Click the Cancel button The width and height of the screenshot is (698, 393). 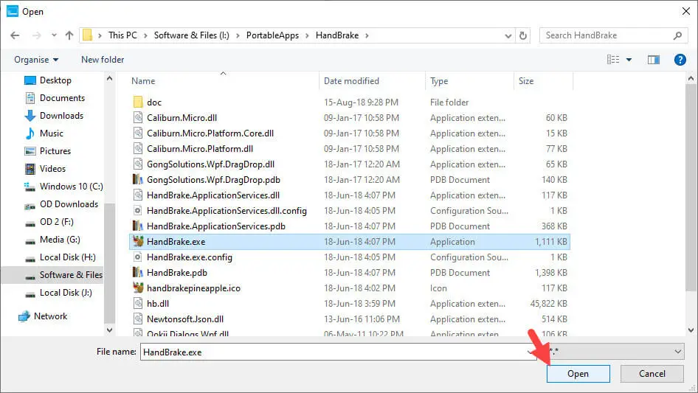pyautogui.click(x=652, y=374)
